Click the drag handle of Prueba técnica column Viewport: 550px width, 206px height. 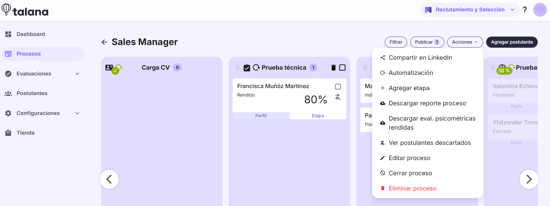(x=237, y=68)
